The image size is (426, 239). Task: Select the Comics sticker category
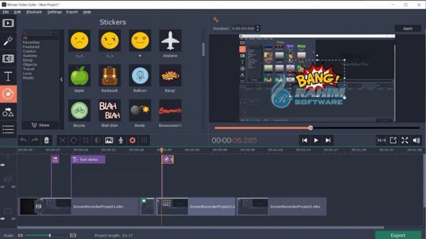[29, 51]
